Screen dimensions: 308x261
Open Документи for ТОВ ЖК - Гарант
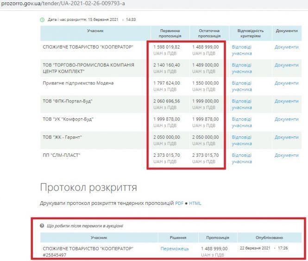point(286,137)
